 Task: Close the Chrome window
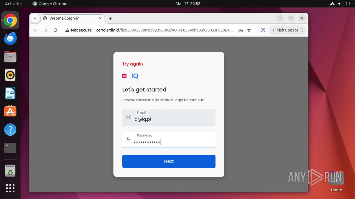(x=302, y=18)
